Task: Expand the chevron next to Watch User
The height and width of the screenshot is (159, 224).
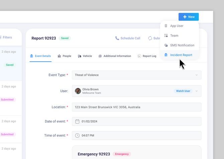Action: [x=197, y=91]
